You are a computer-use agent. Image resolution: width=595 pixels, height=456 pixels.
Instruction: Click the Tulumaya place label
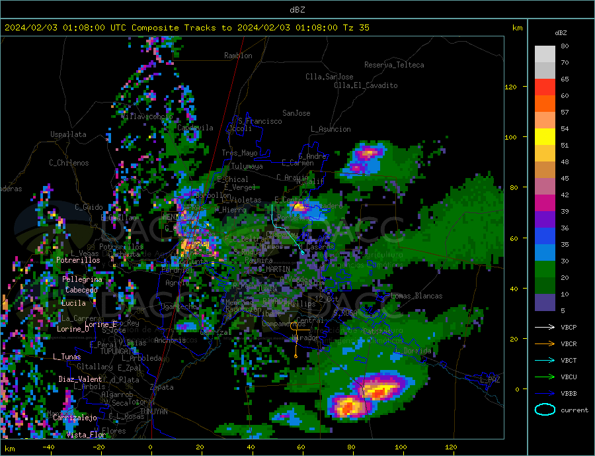pyautogui.click(x=247, y=166)
